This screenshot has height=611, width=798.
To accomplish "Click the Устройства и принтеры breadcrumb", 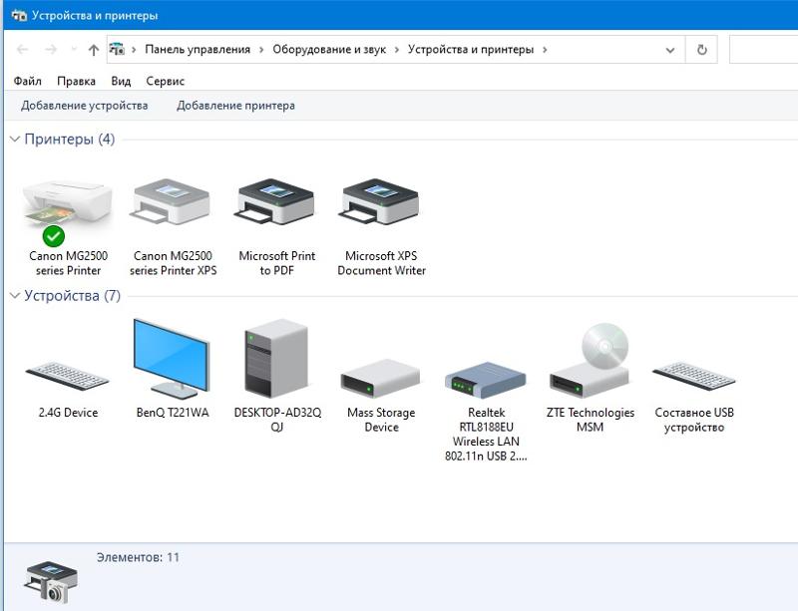I will (x=471, y=50).
